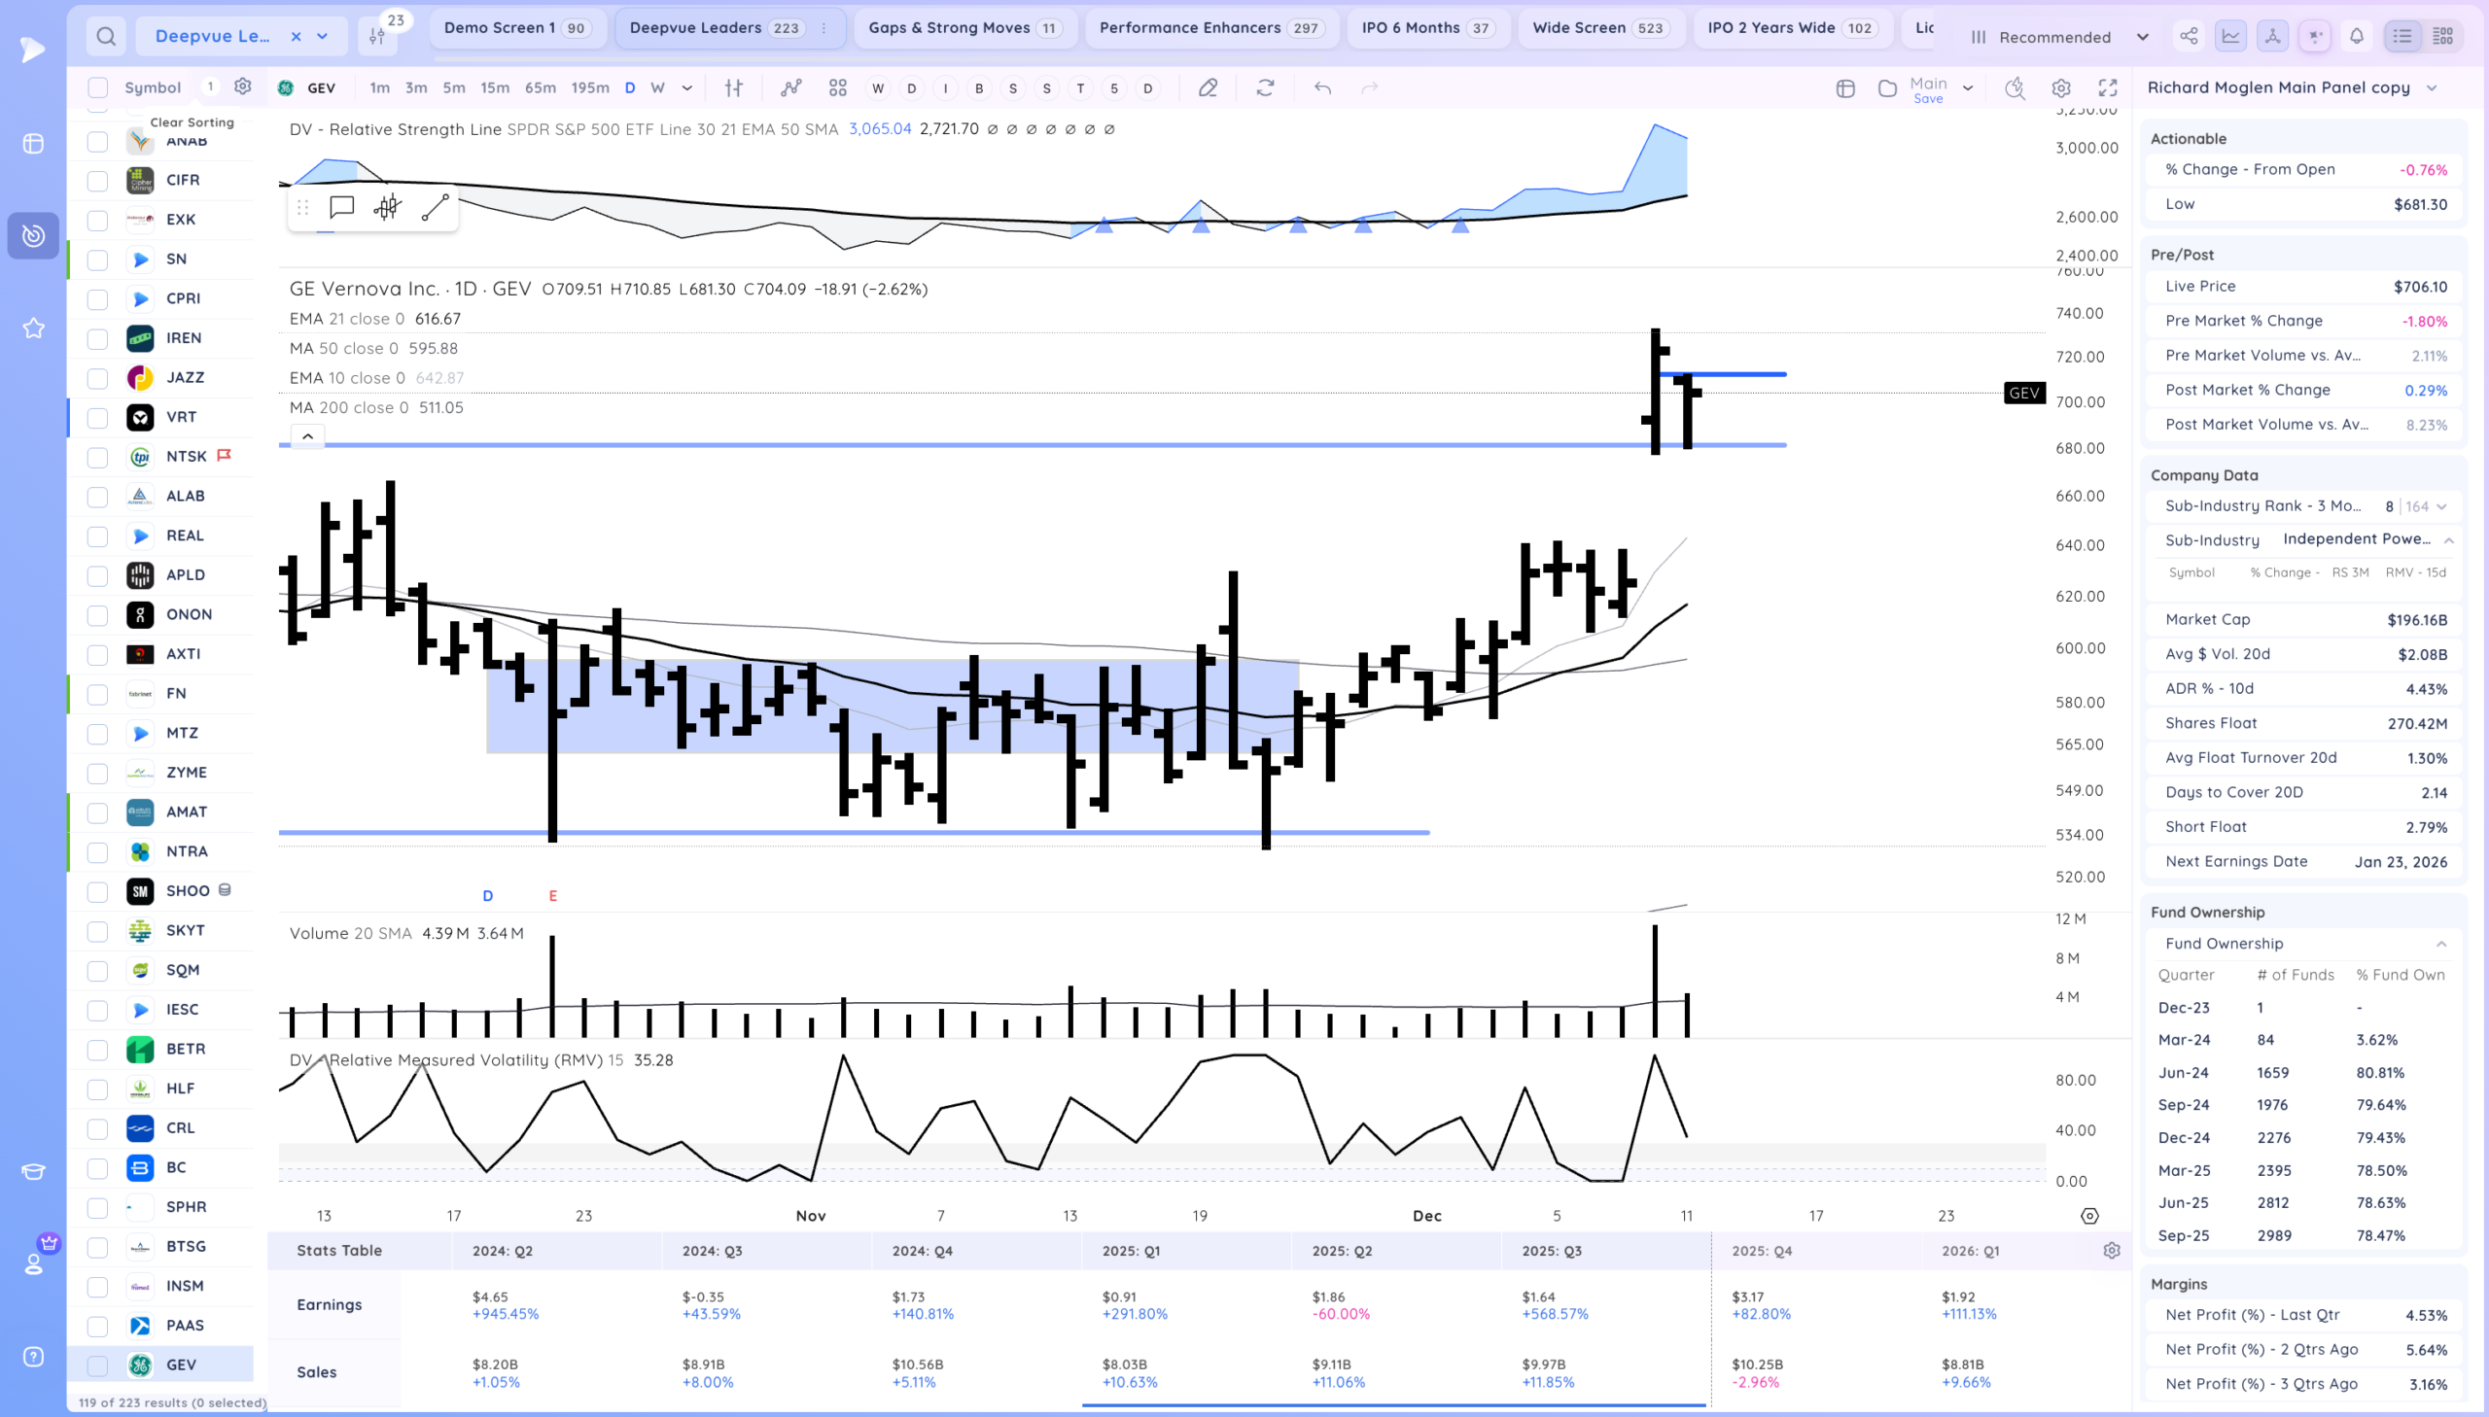The height and width of the screenshot is (1417, 2489).
Task: Click the undo arrow icon
Action: click(1322, 88)
